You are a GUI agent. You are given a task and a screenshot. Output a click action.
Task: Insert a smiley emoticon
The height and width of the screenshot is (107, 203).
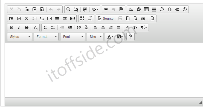coord(162,9)
